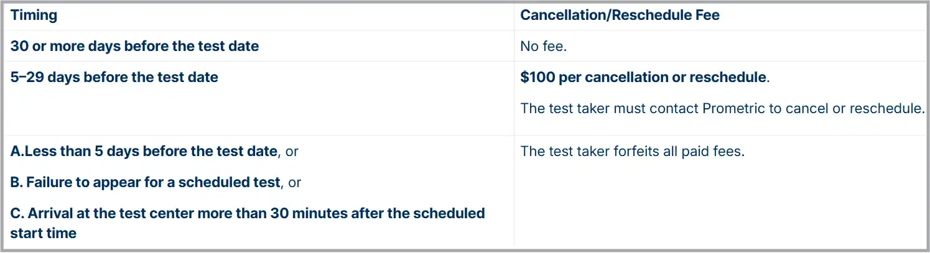The width and height of the screenshot is (930, 253).
Task: Select the '30 or more days' row text
Action: point(134,46)
